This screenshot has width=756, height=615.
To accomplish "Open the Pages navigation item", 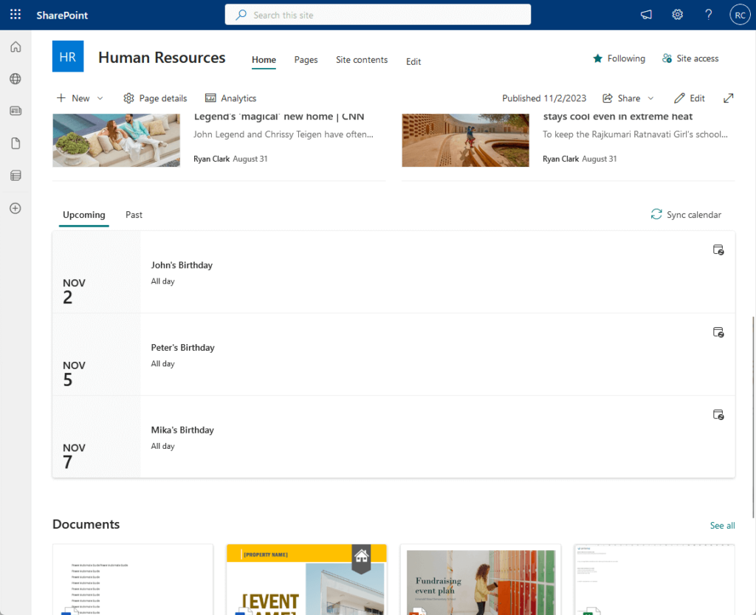I will 306,60.
